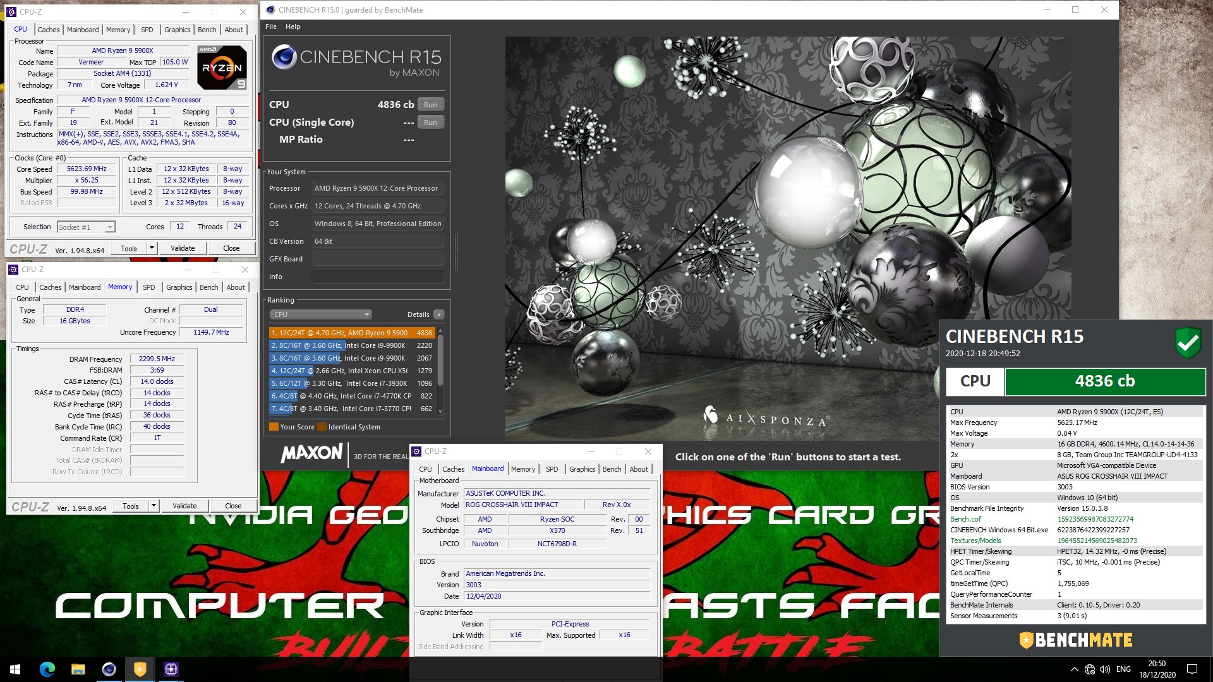Viewport: 1213px width, 682px height.
Task: Select Cinebench icon on the taskbar
Action: click(109, 669)
